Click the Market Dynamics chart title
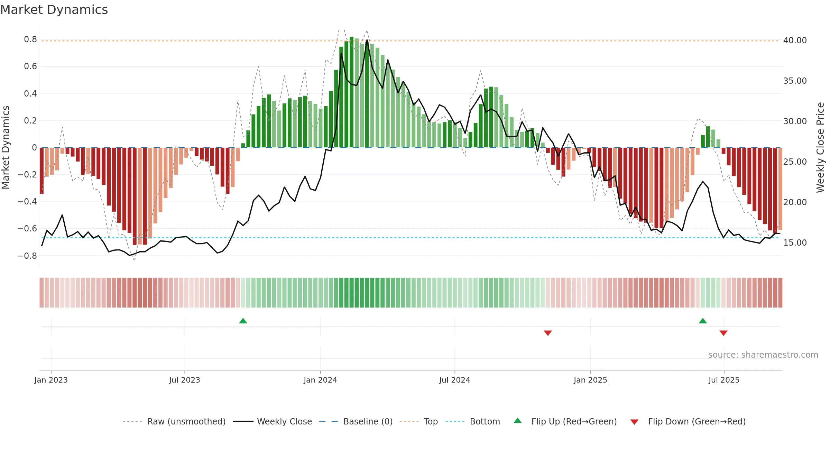The width and height of the screenshot is (830, 467). (x=54, y=10)
